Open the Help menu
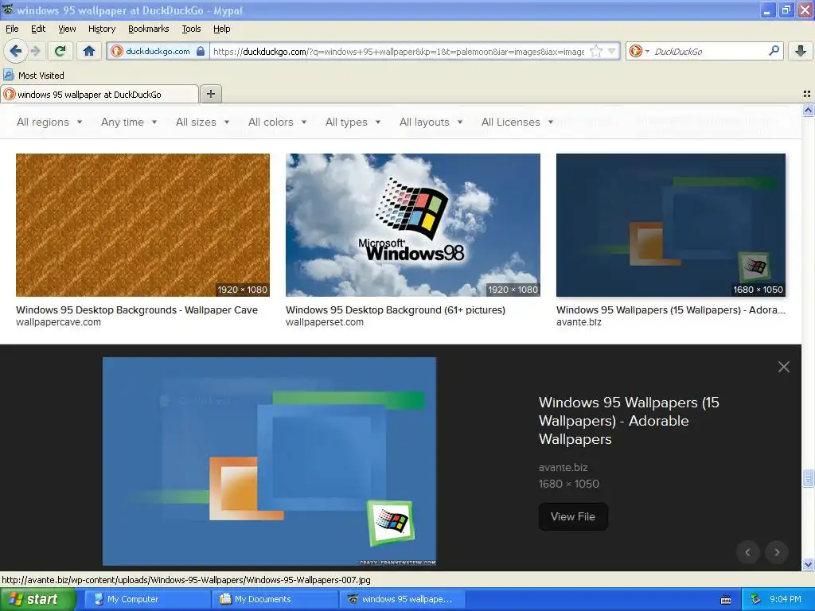The image size is (815, 611). (222, 29)
